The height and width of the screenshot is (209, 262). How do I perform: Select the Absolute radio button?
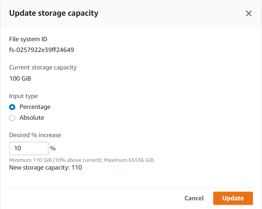(12, 118)
